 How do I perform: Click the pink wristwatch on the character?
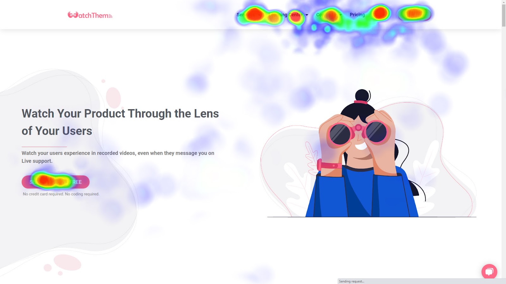click(x=329, y=165)
